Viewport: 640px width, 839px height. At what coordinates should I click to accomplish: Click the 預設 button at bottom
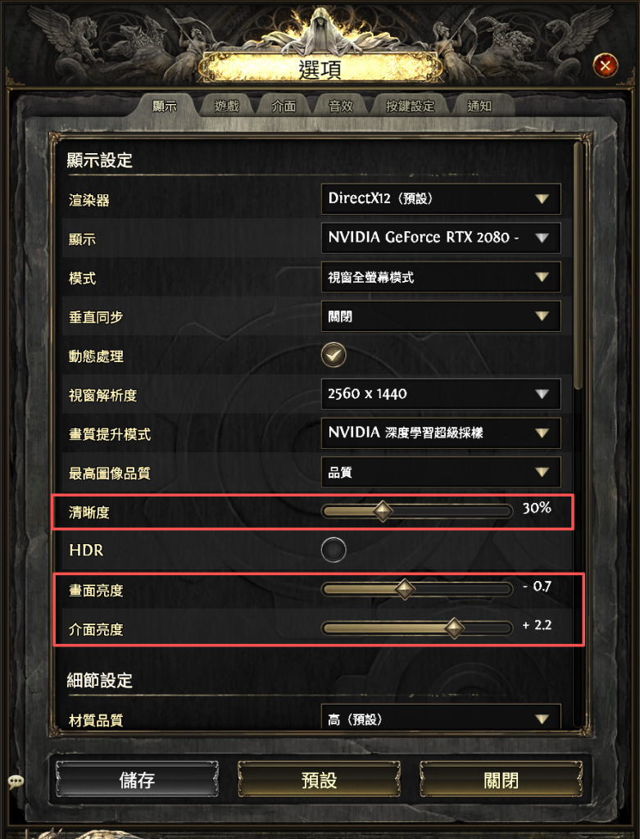point(319,780)
